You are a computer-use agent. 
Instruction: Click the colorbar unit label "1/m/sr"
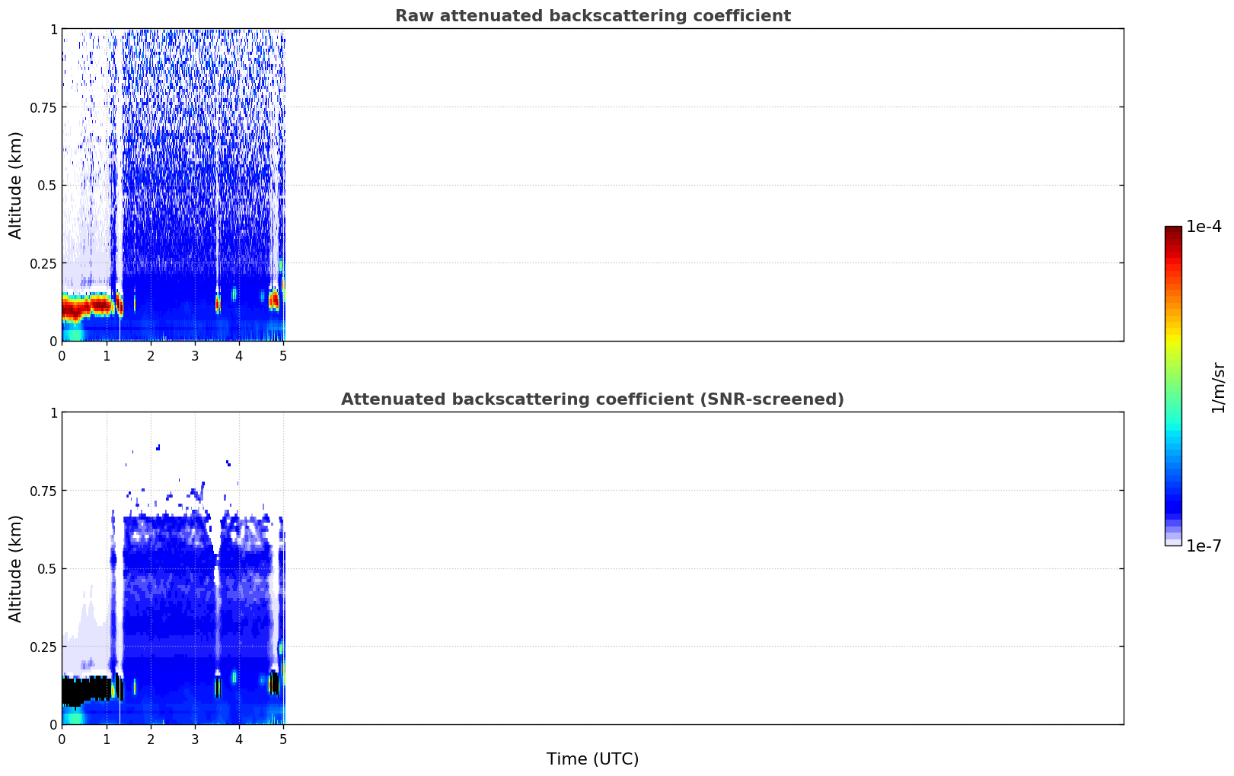pyautogui.click(x=1218, y=387)
